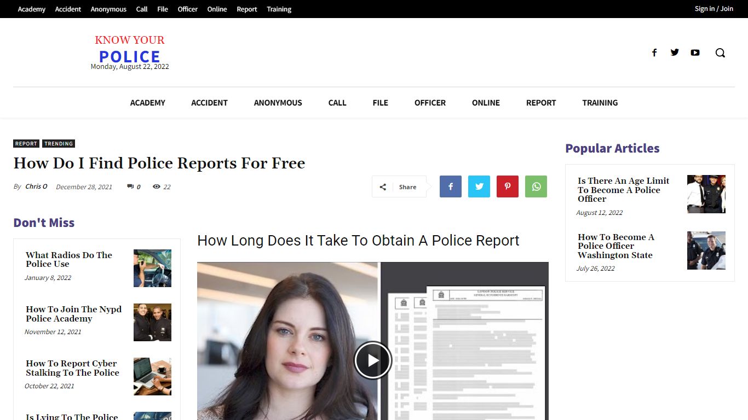Open 'What Radios Do The Police Use' article
Image resolution: width=748 pixels, height=420 pixels.
[69, 259]
